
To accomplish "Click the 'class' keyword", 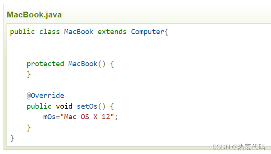I will (x=49, y=32).
